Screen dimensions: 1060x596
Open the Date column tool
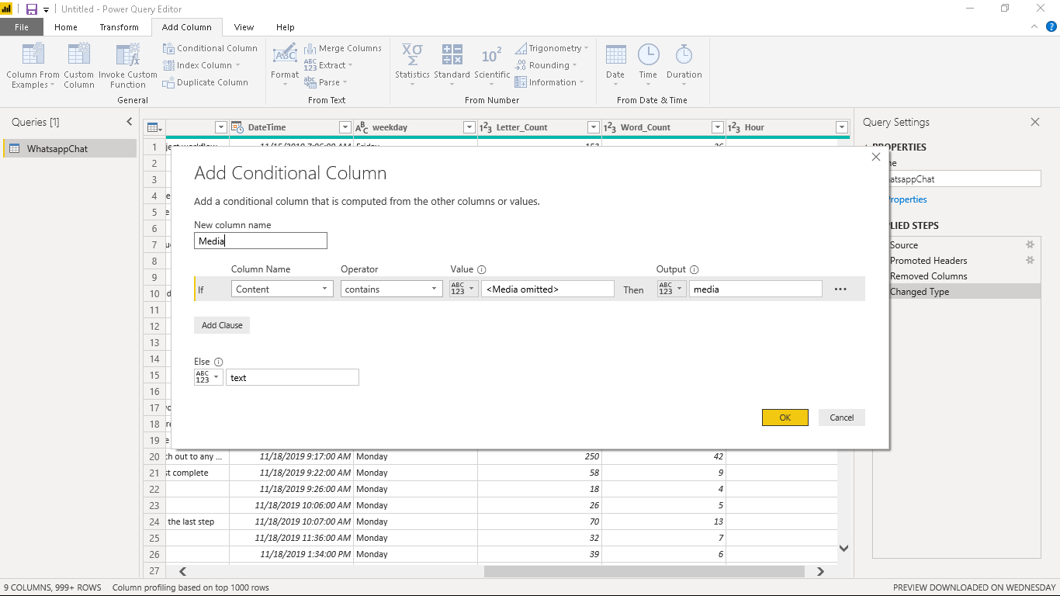[615, 56]
